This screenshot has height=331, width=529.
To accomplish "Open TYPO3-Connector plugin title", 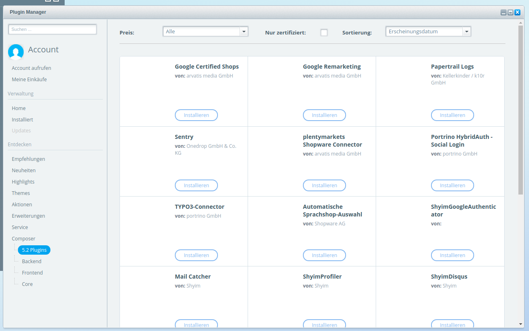I will (x=200, y=207).
